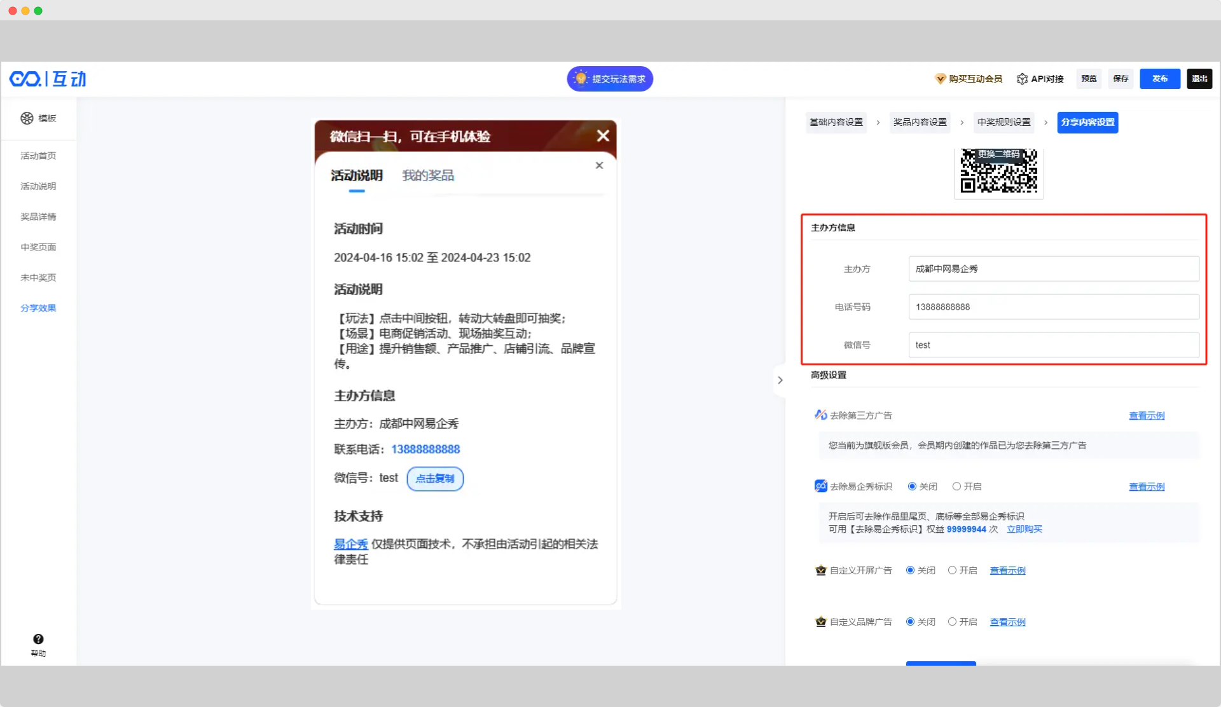Click the API对接 cube icon

(1022, 79)
